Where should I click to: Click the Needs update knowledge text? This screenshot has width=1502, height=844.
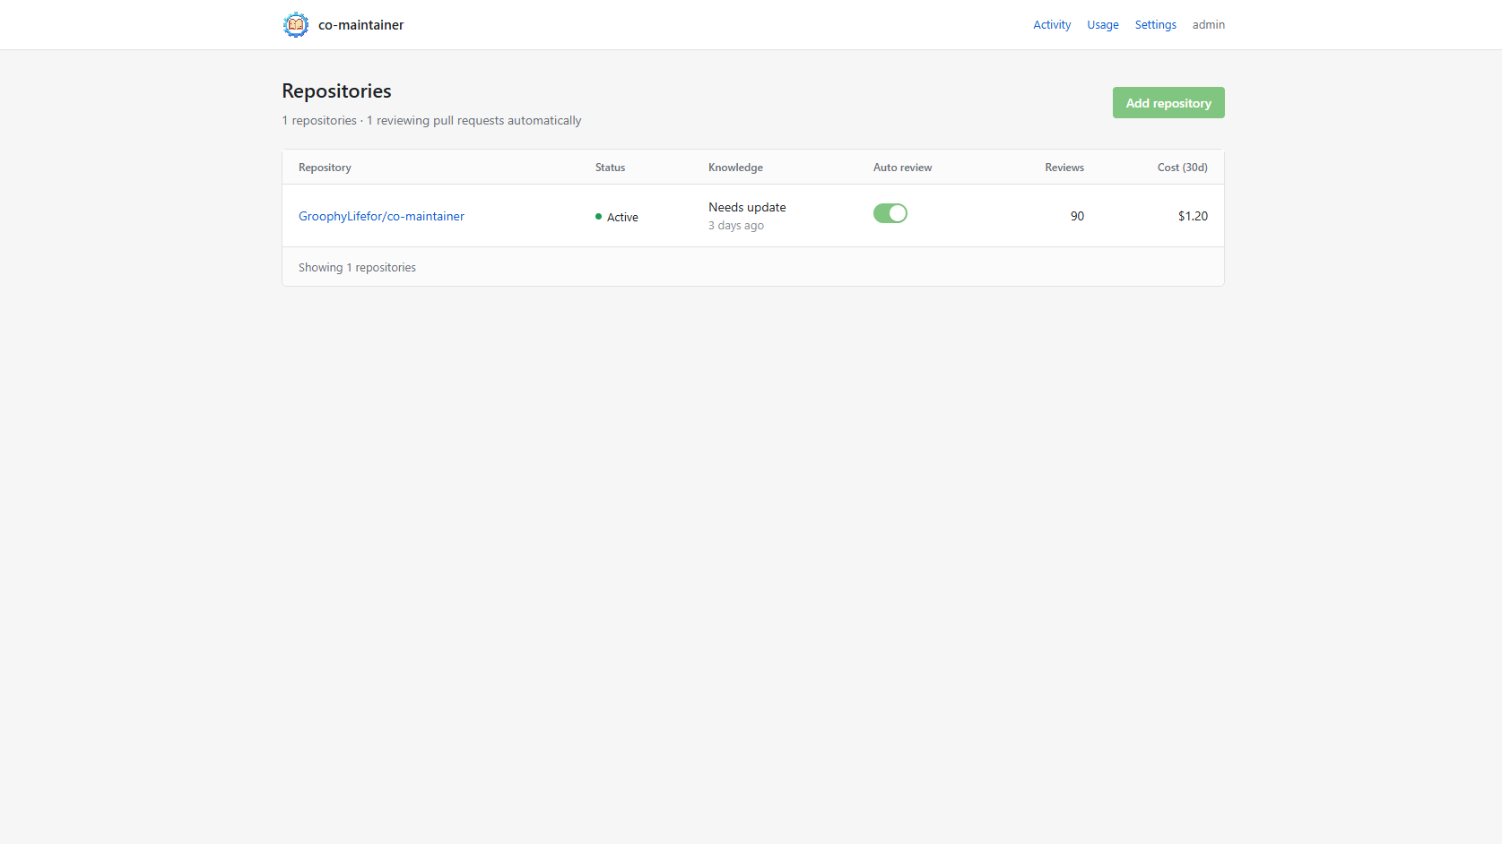click(747, 207)
